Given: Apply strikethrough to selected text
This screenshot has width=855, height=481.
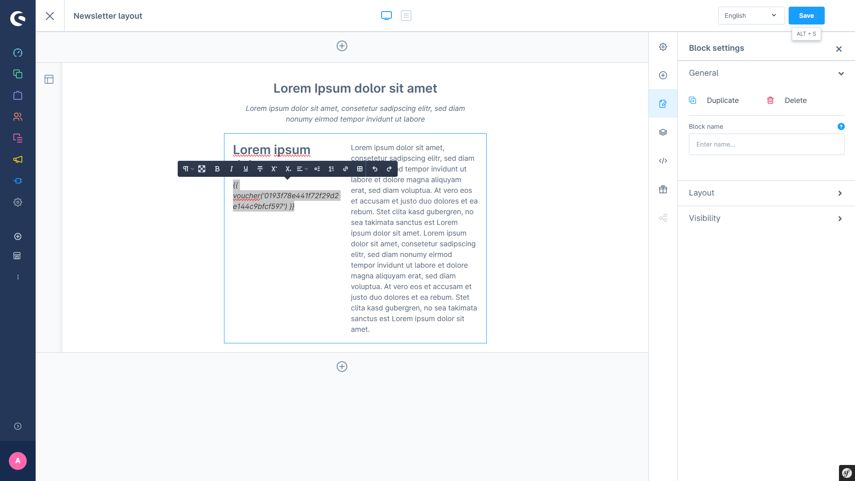Looking at the screenshot, I should click(x=260, y=169).
